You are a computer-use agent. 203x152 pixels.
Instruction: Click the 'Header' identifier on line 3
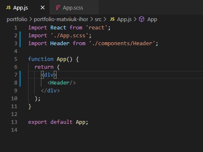(60, 43)
